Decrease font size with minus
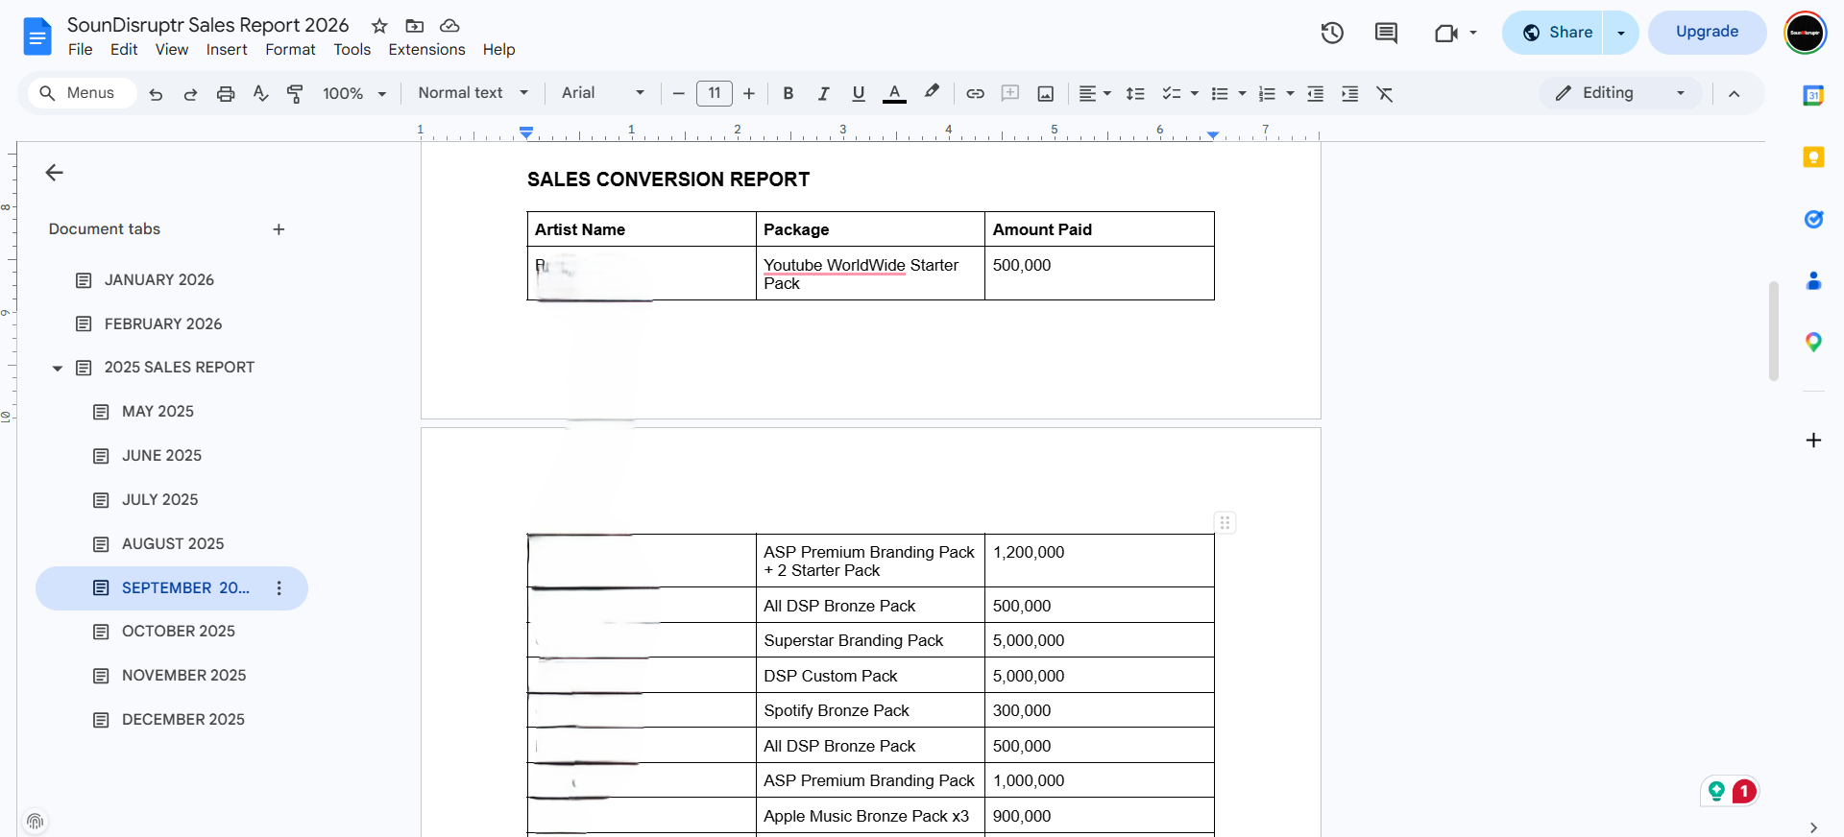 [678, 94]
